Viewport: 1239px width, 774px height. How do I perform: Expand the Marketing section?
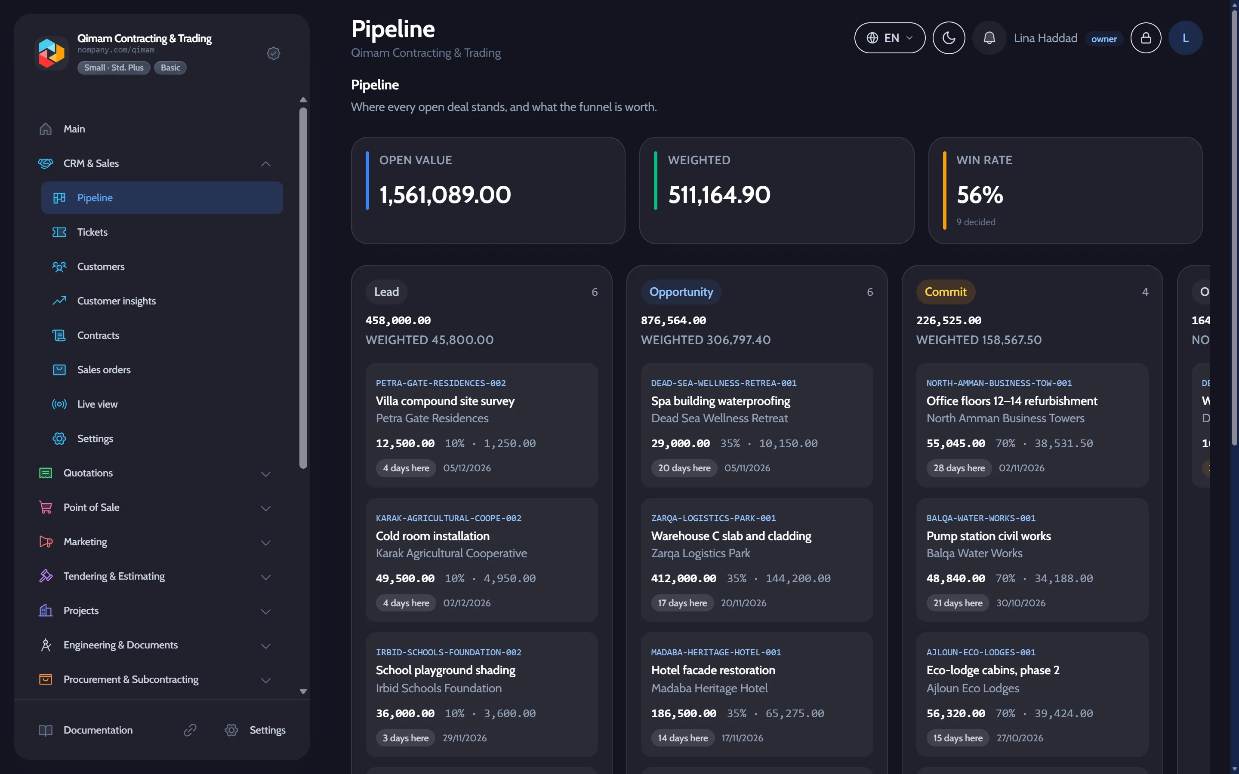pos(265,542)
